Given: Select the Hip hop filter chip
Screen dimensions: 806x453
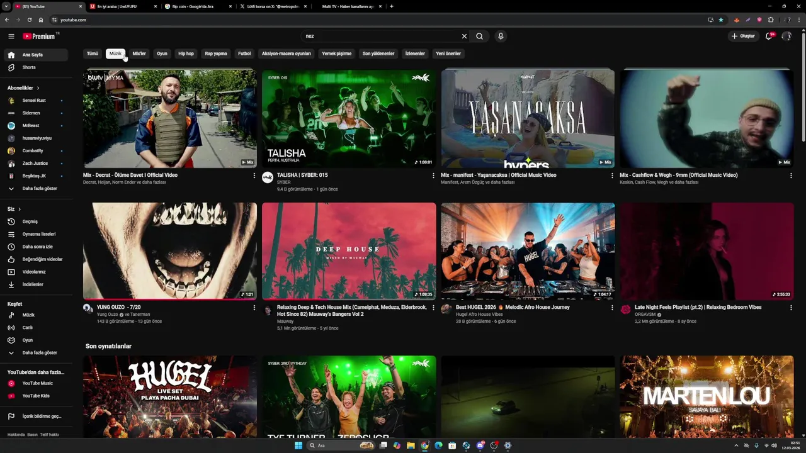Looking at the screenshot, I should point(186,53).
